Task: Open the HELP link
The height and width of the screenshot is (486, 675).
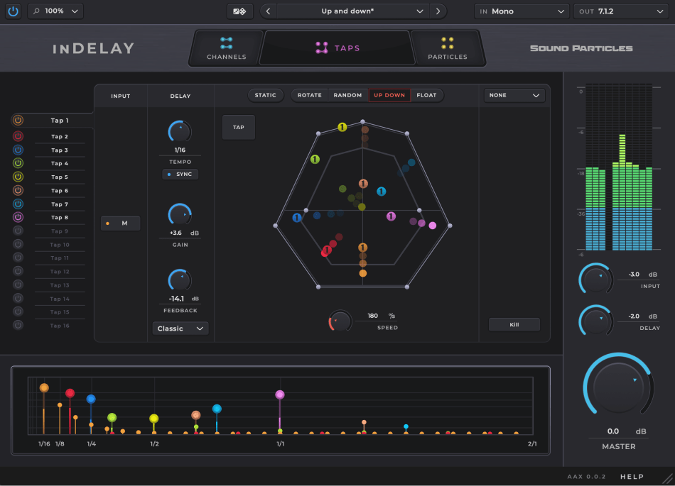Action: click(x=632, y=477)
